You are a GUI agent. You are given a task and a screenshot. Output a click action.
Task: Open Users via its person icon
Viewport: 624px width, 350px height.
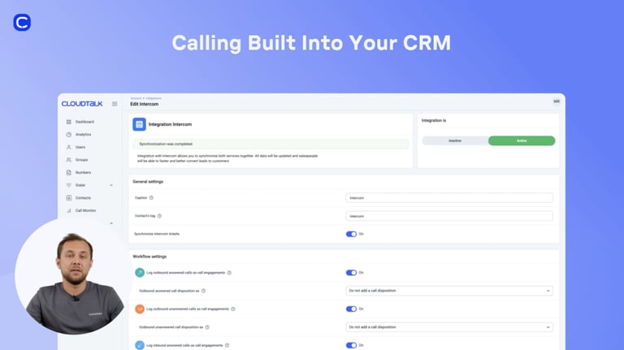coord(69,147)
